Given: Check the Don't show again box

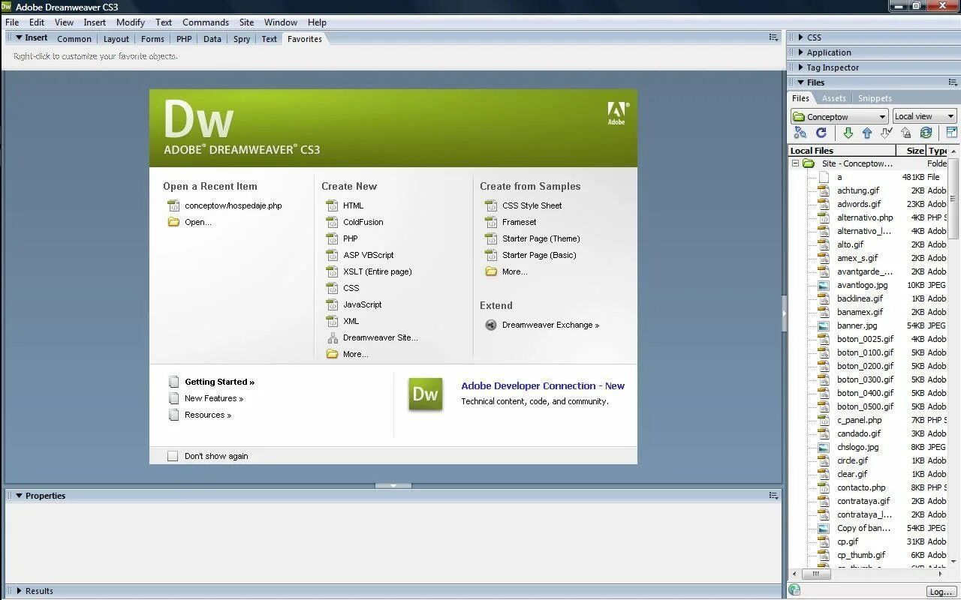Looking at the screenshot, I should 173,456.
